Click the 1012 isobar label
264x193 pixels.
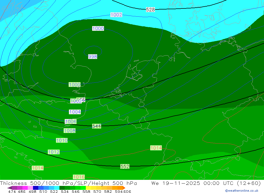coord(54,152)
